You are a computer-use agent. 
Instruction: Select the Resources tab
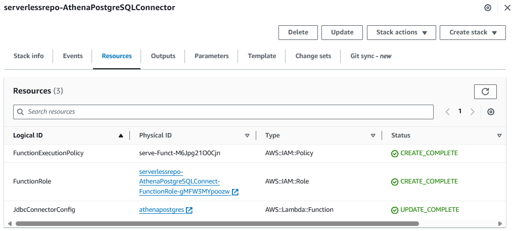click(117, 56)
